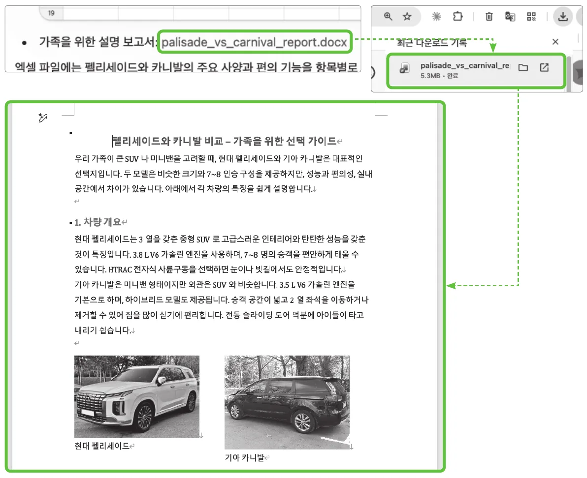Click the '최근 다운로드 기록' header text
Viewport: 587px width, 478px height.
coord(432,43)
